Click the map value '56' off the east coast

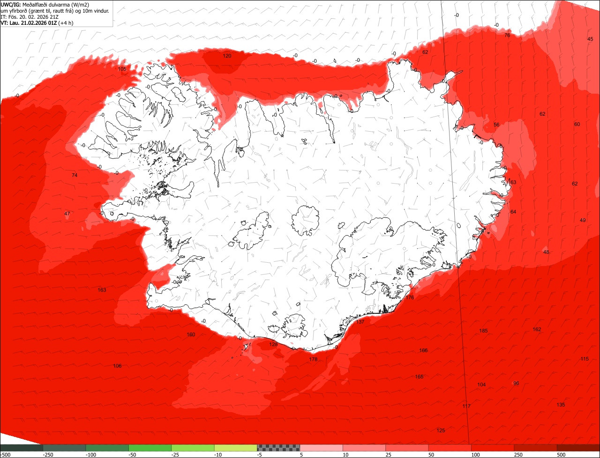496,125
